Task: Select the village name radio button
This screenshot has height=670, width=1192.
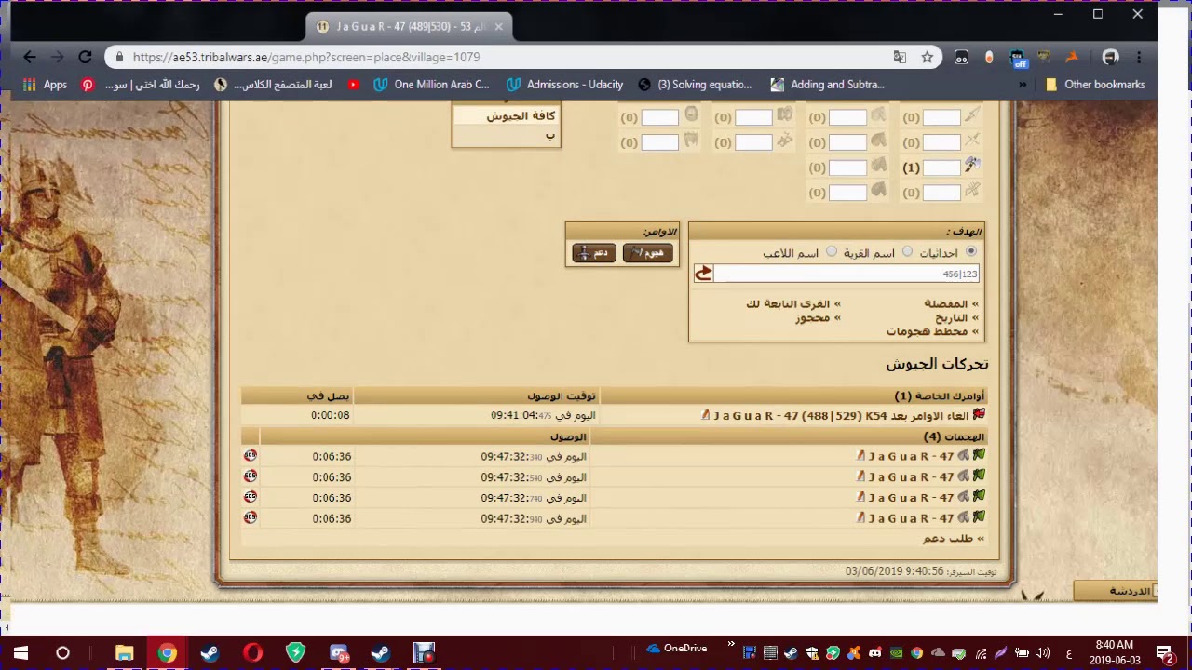Action: [907, 251]
